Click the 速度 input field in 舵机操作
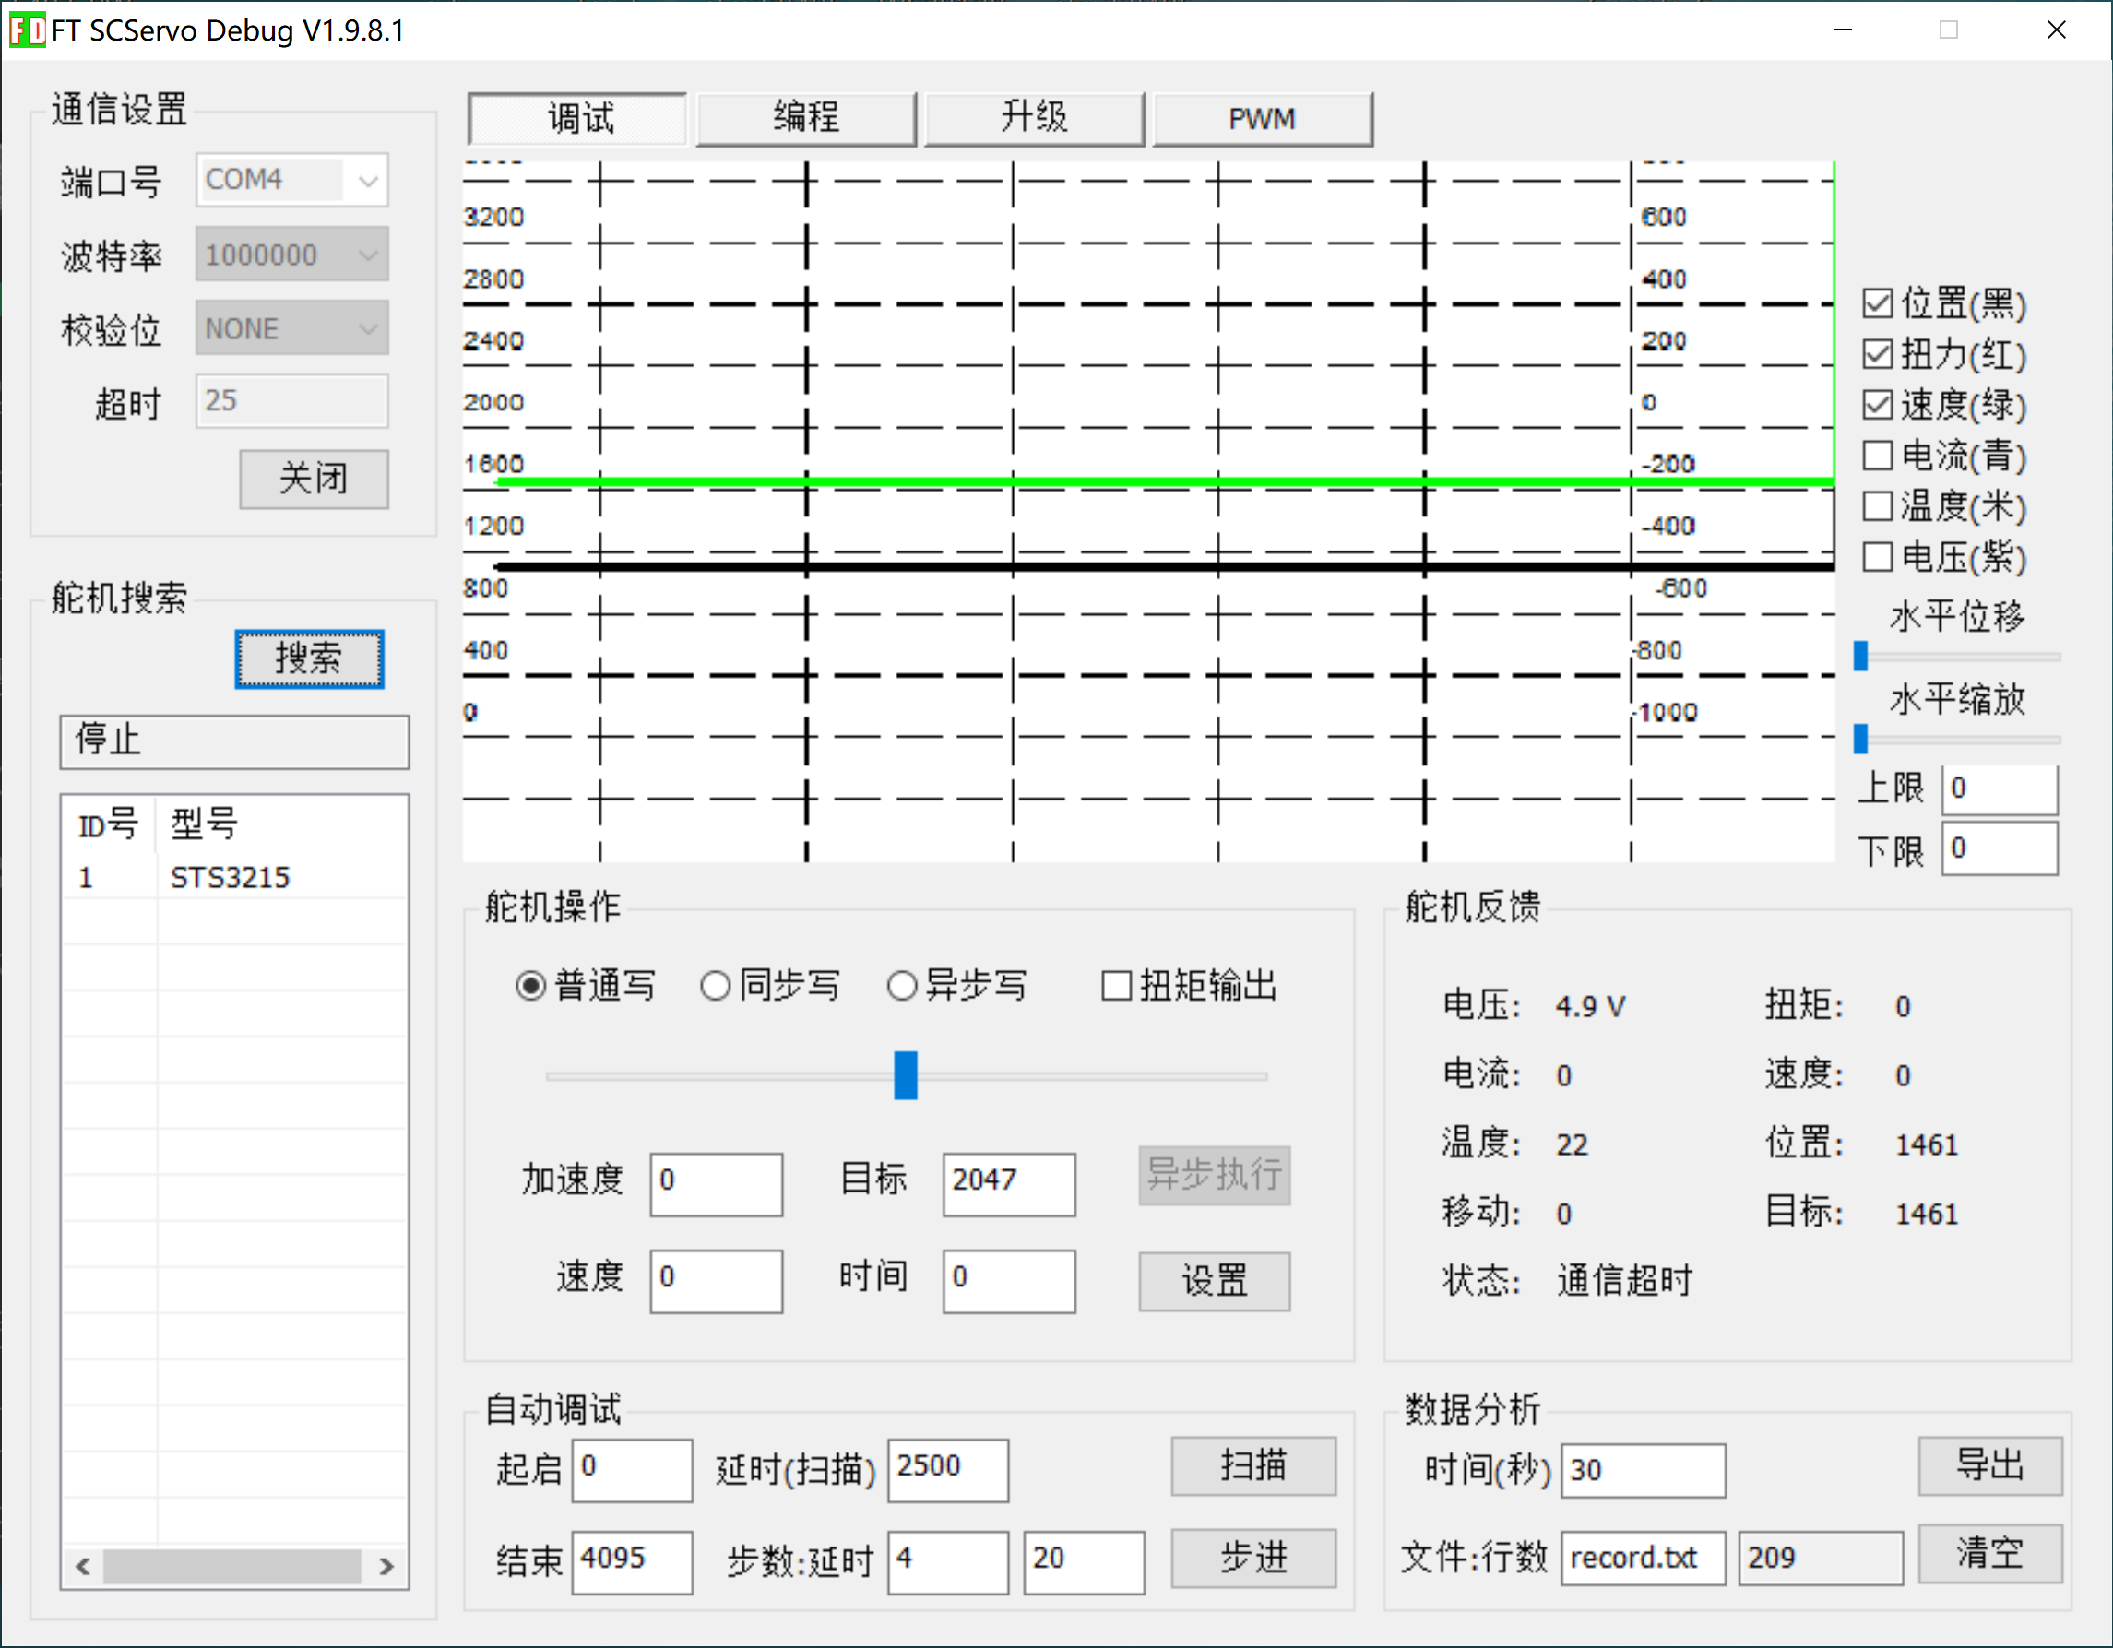2113x1648 pixels. pos(717,1280)
